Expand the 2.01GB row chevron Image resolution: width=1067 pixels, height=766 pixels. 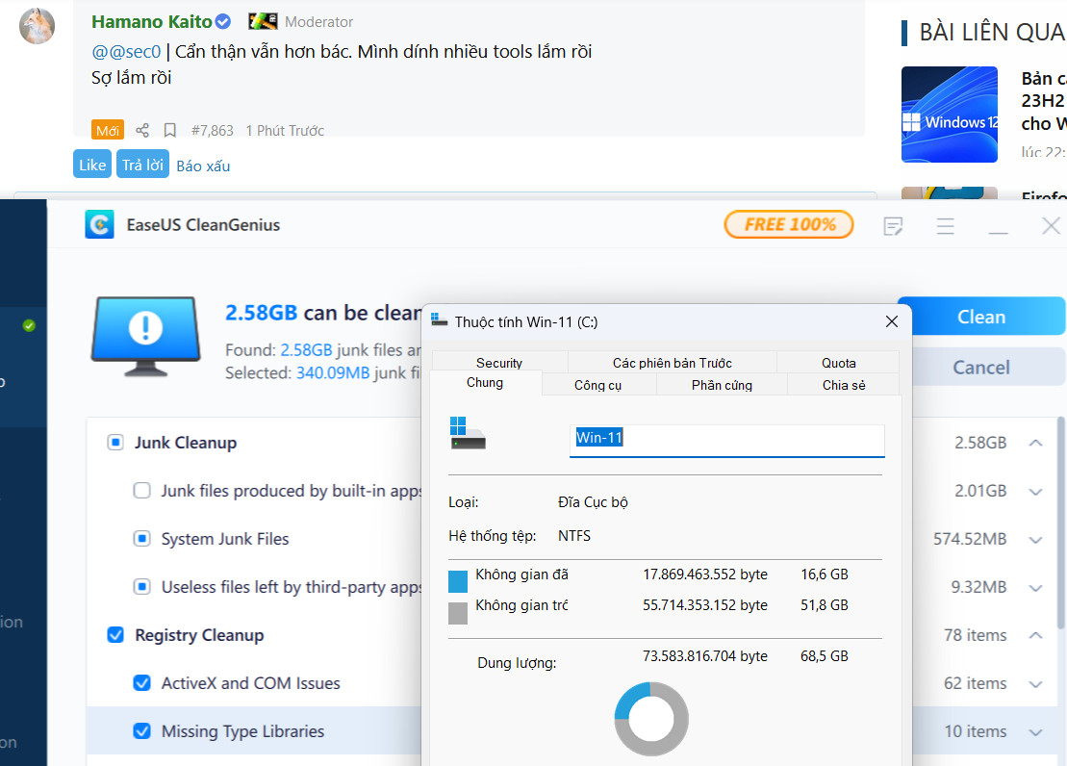pyautogui.click(x=1035, y=492)
